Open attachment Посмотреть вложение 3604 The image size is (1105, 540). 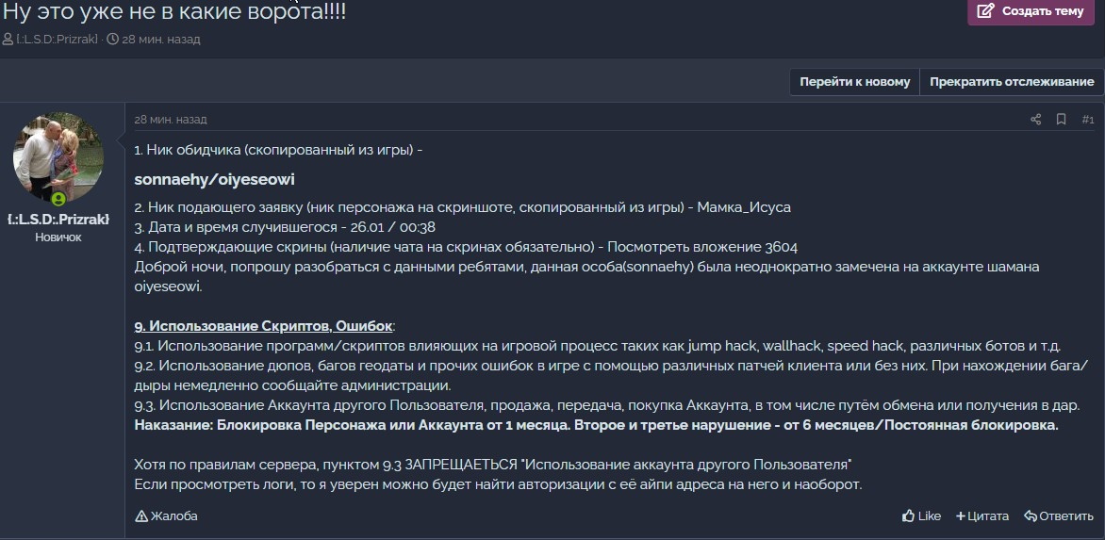click(702, 247)
